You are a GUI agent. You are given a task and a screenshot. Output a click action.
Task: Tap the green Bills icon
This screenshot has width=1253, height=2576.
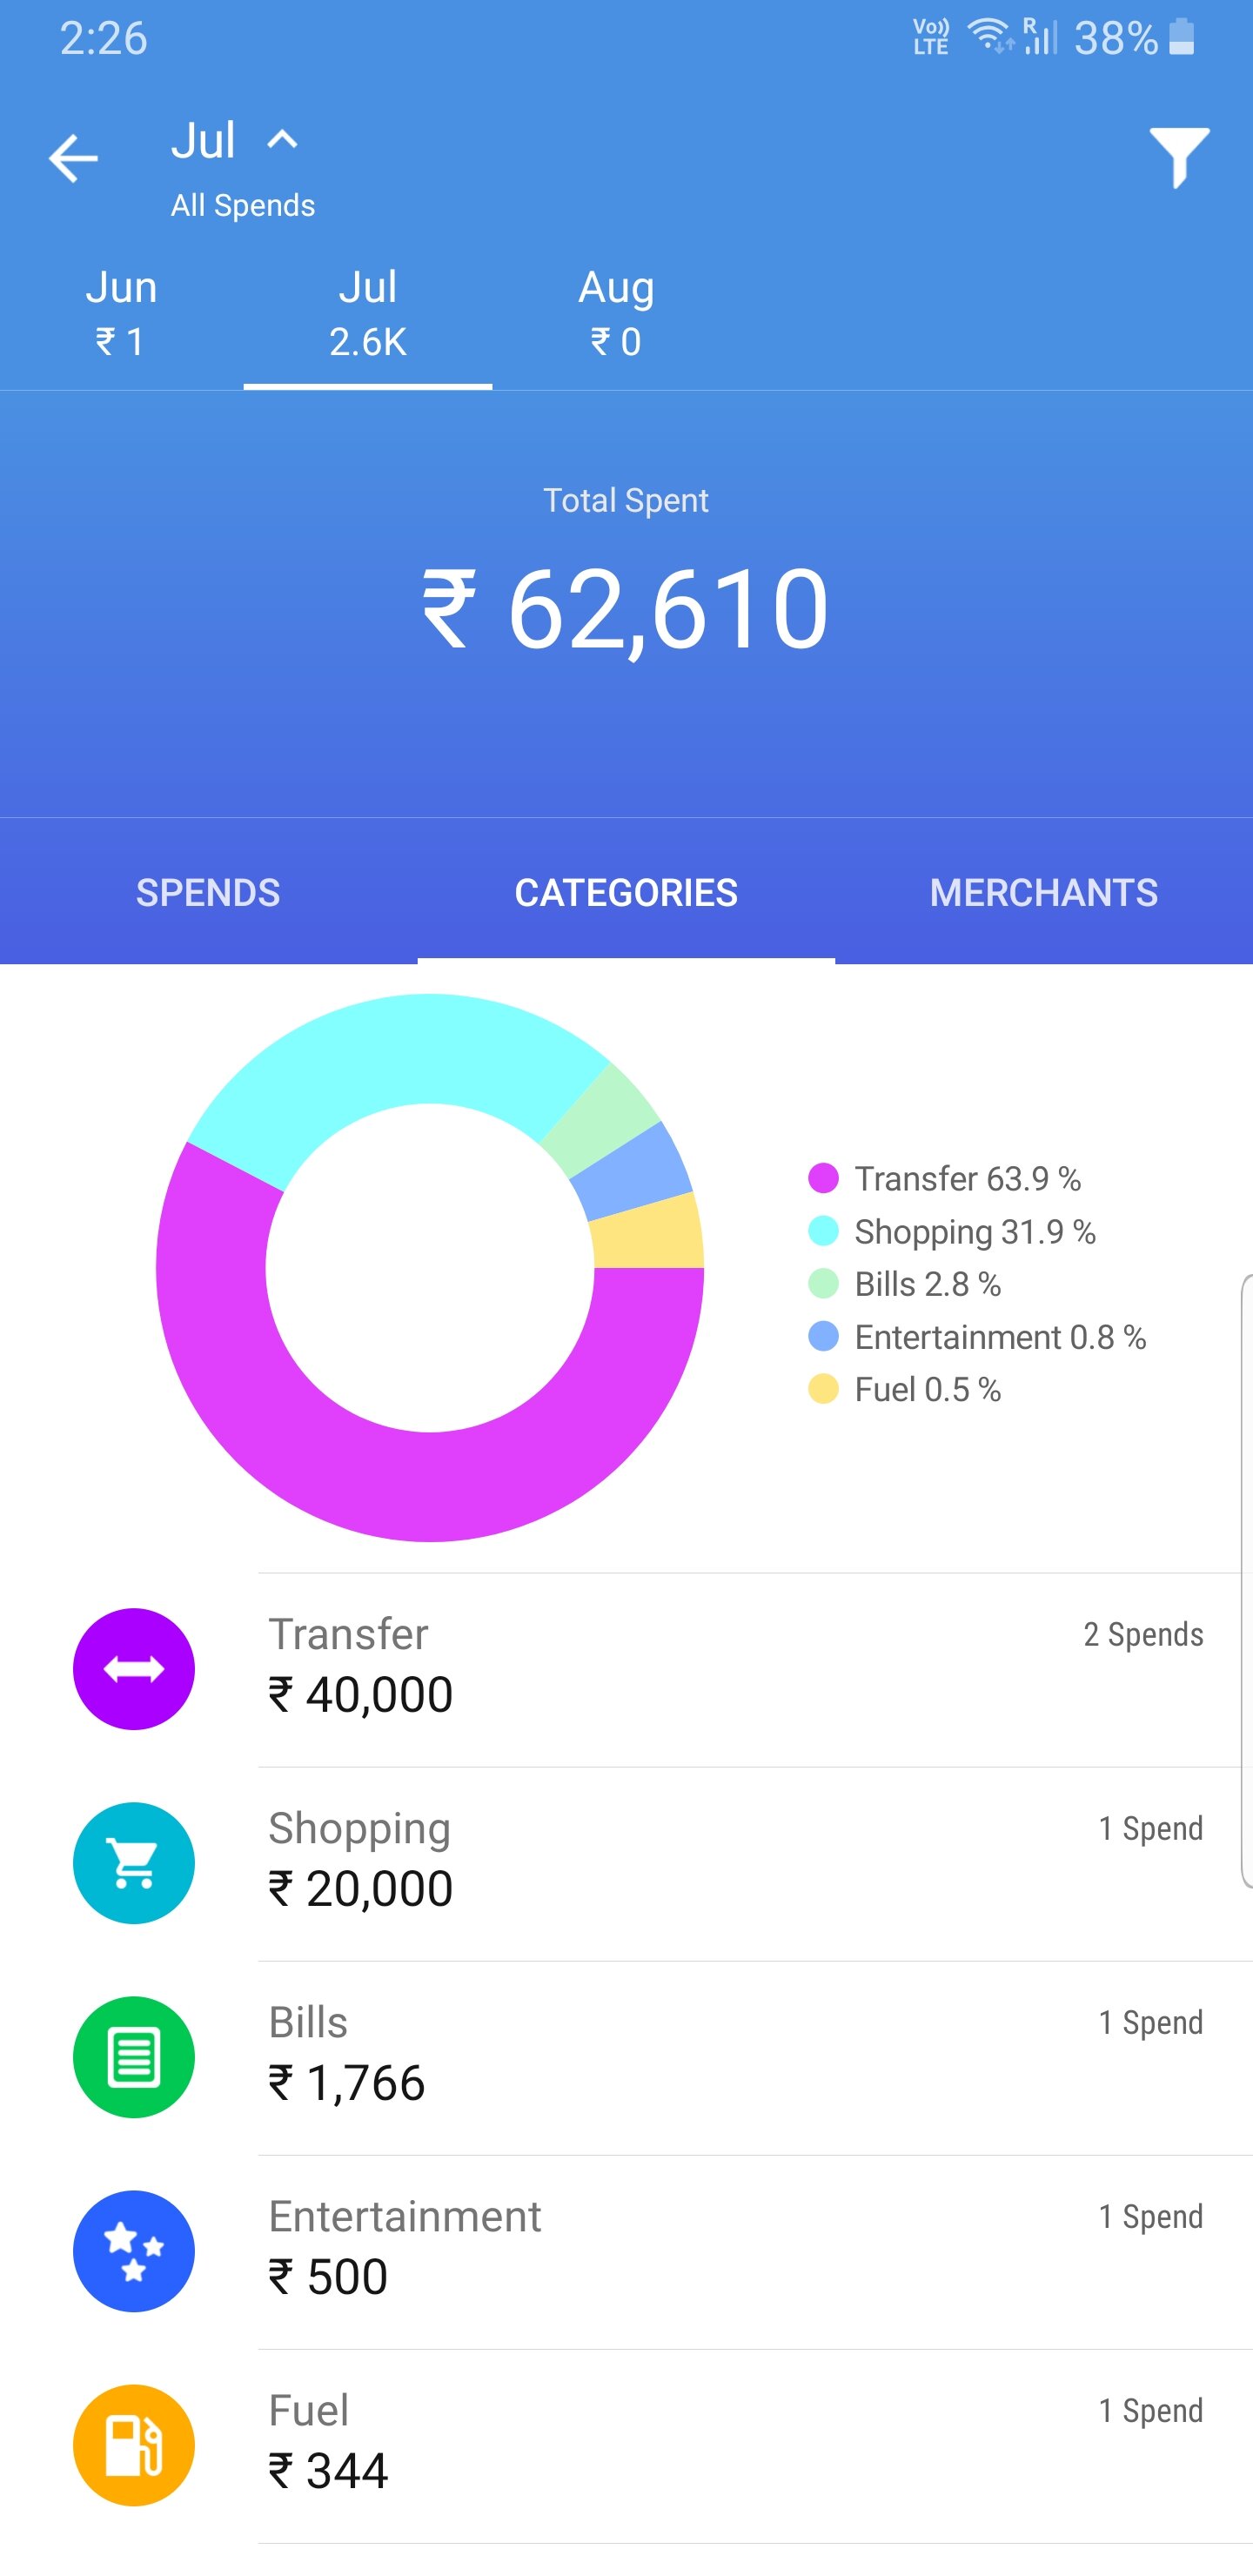coord(134,2056)
